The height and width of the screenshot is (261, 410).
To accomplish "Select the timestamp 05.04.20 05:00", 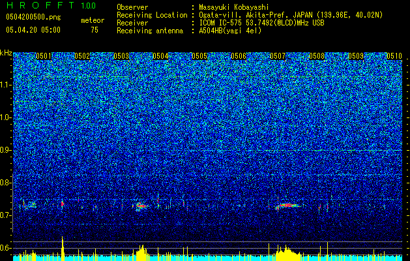I will pos(33,29).
